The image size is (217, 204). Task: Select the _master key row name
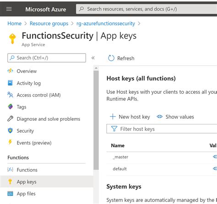(x=120, y=157)
